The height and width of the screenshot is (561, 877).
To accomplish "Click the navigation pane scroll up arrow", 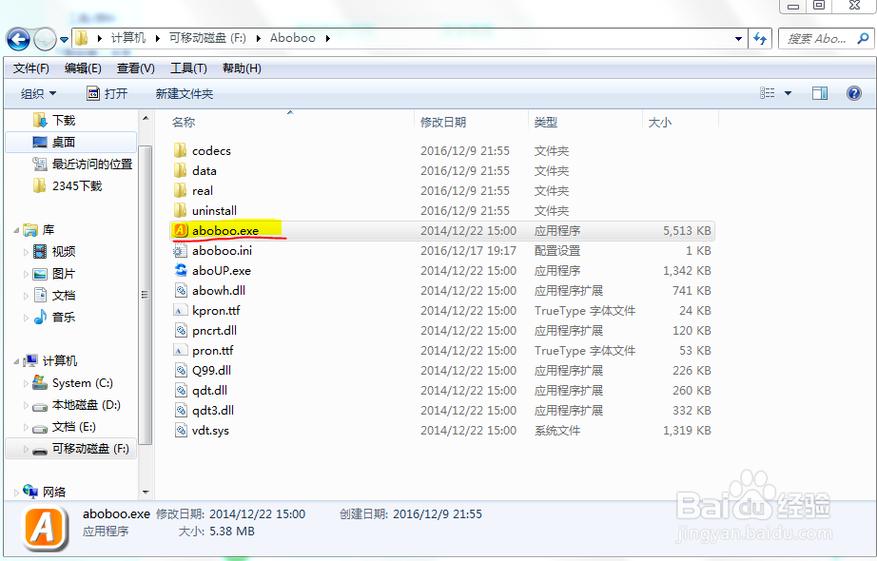I will tap(146, 118).
